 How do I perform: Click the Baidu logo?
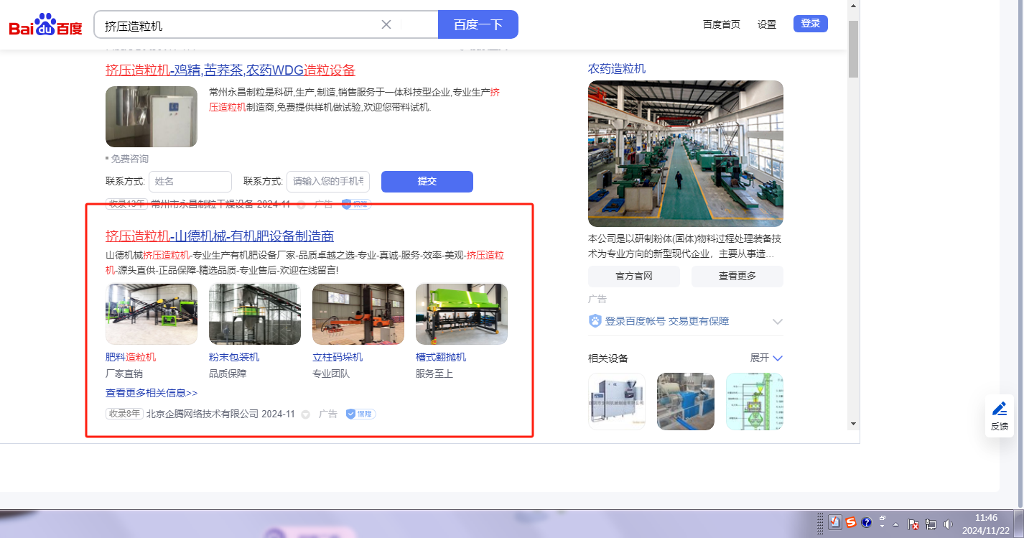coord(45,25)
